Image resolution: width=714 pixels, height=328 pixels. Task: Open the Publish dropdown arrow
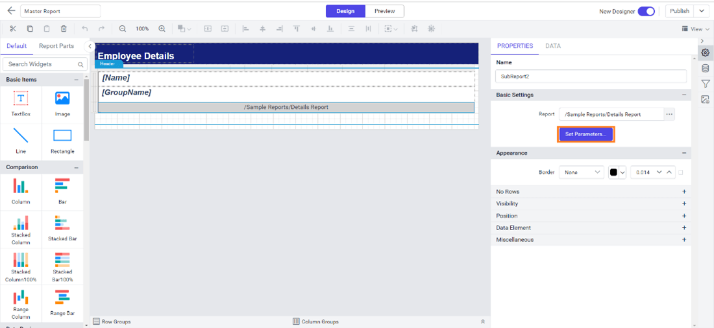point(700,12)
